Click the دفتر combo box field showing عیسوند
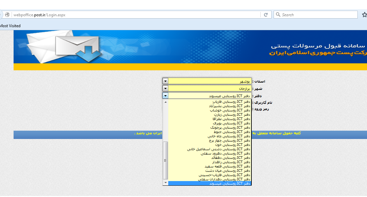 point(207,96)
